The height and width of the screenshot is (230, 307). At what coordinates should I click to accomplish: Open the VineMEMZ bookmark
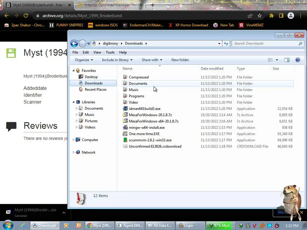[x=252, y=25]
